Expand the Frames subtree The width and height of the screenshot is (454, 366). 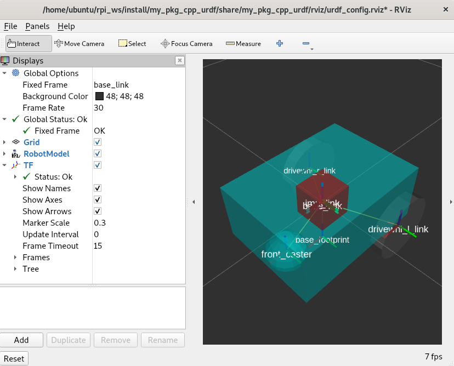point(15,257)
